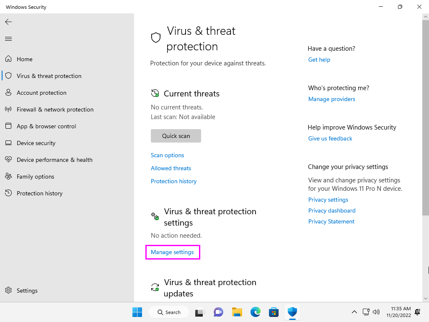Click the Current threats clock icon
The image size is (429, 322).
(x=155, y=93)
